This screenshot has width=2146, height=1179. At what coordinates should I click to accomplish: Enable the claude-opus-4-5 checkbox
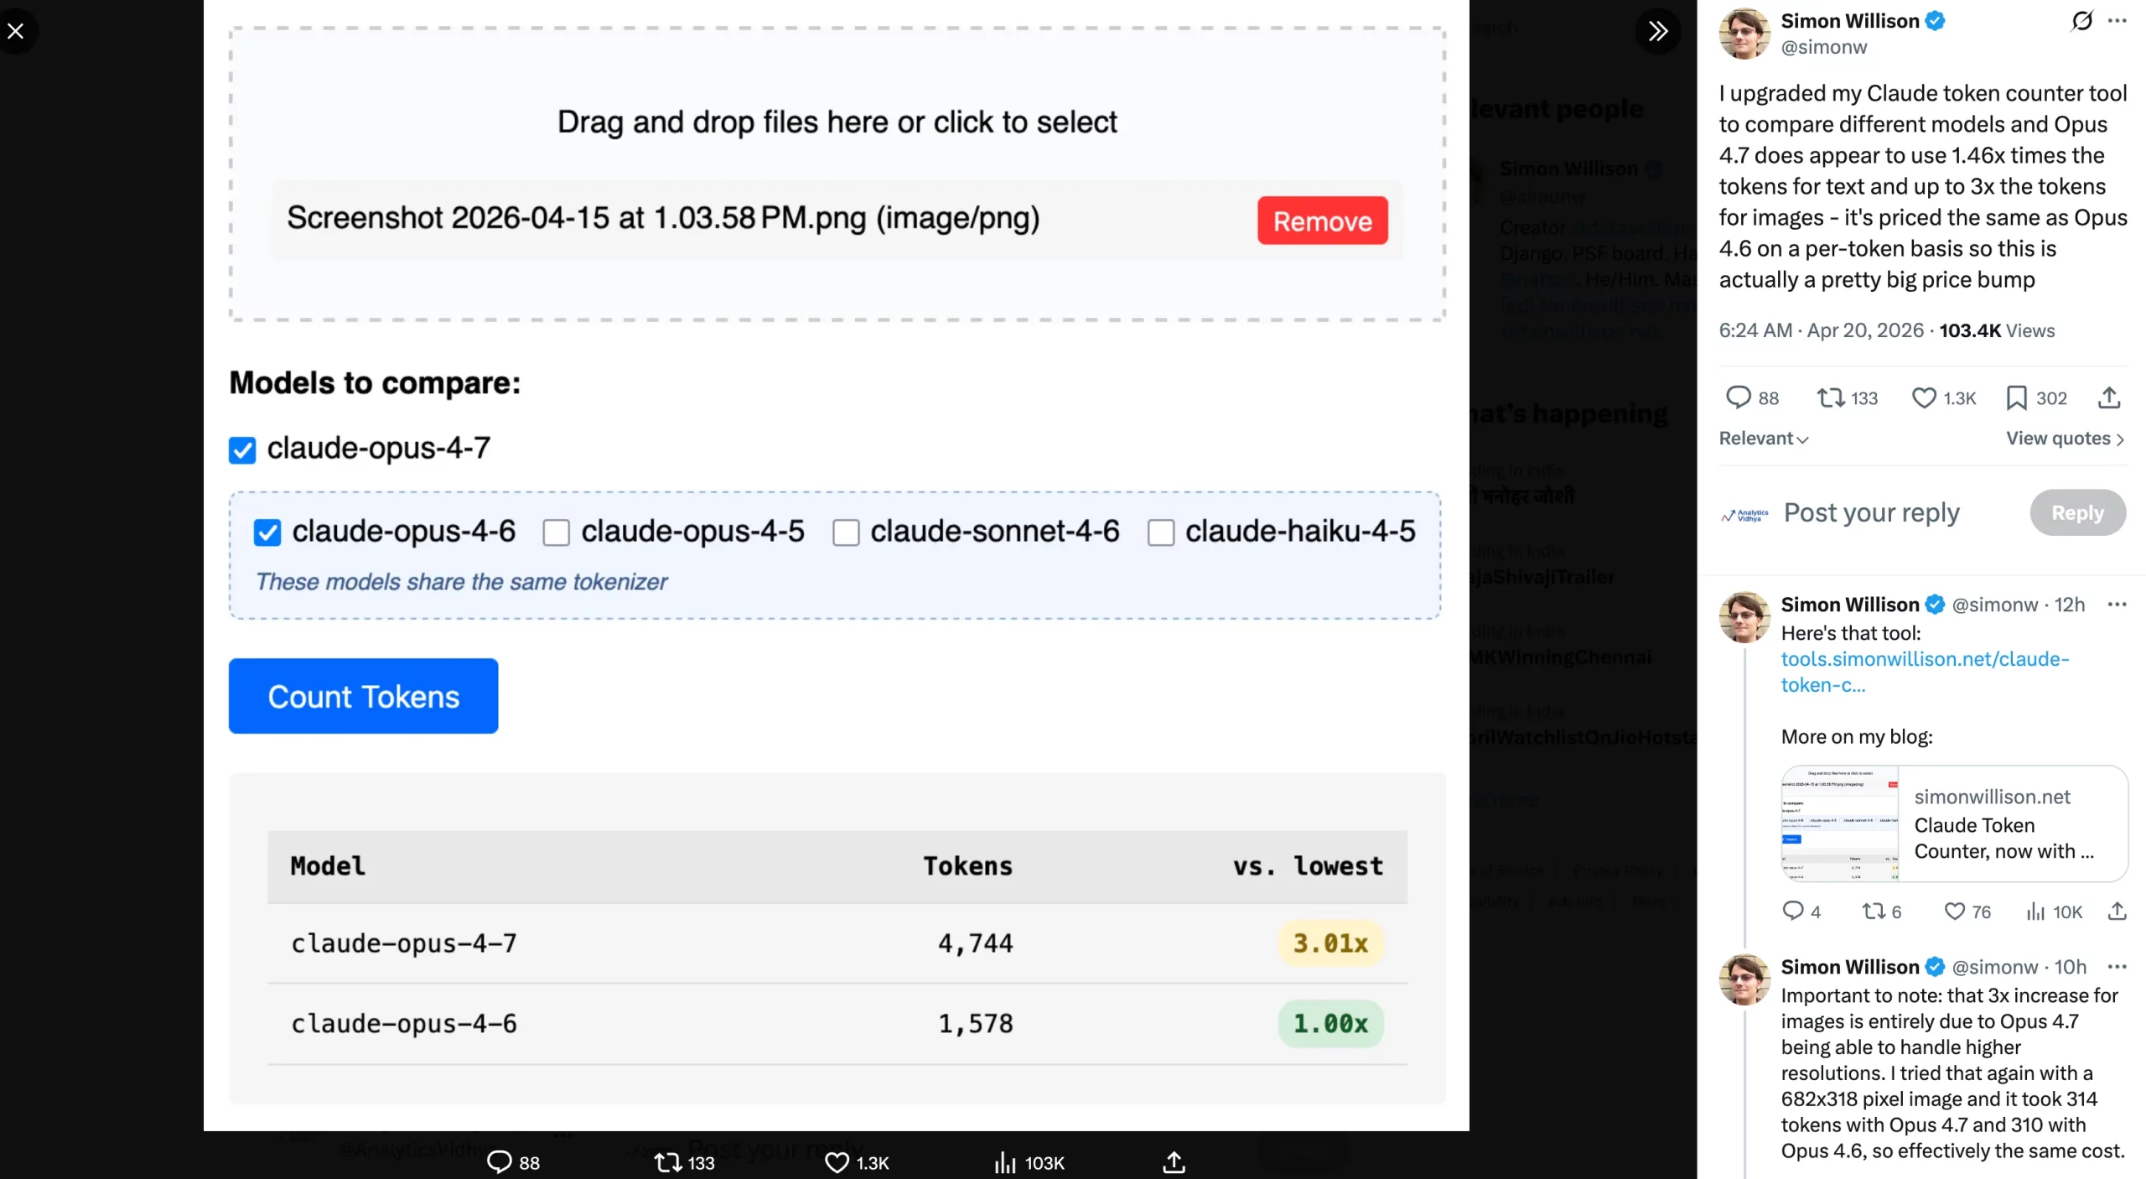pyautogui.click(x=556, y=532)
